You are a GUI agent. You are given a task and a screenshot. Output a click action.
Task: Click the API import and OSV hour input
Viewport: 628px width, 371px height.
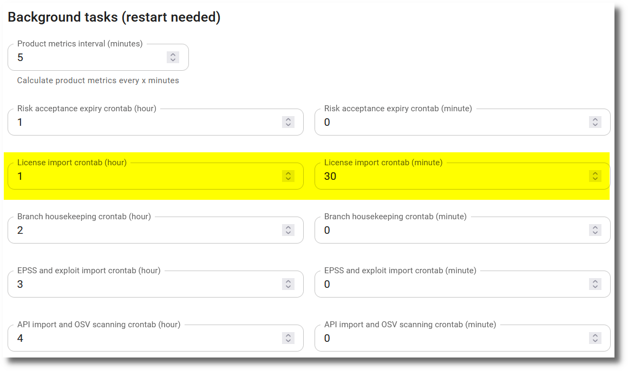[x=135, y=338]
